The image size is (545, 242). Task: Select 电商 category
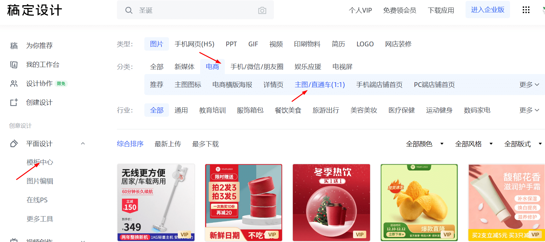[x=212, y=67]
